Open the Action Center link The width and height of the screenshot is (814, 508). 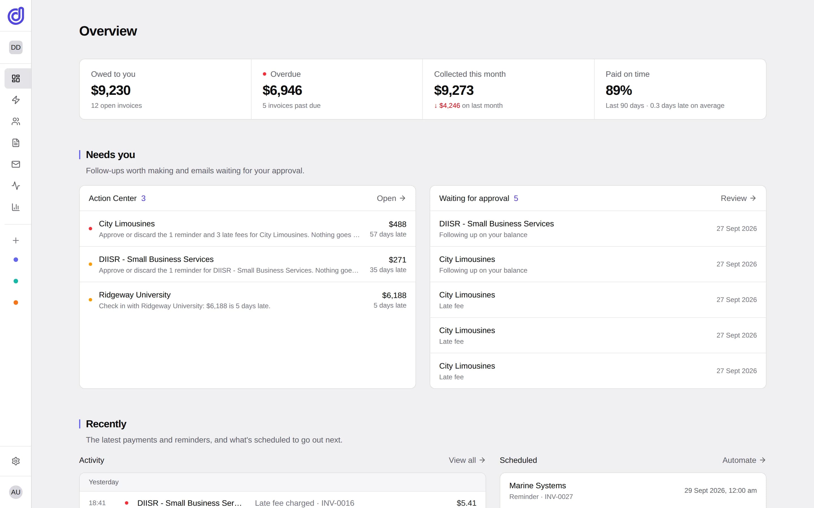[x=391, y=198]
